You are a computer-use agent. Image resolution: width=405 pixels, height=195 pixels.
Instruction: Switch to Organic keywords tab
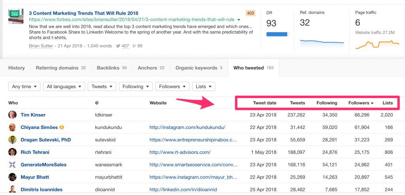tap(199, 68)
